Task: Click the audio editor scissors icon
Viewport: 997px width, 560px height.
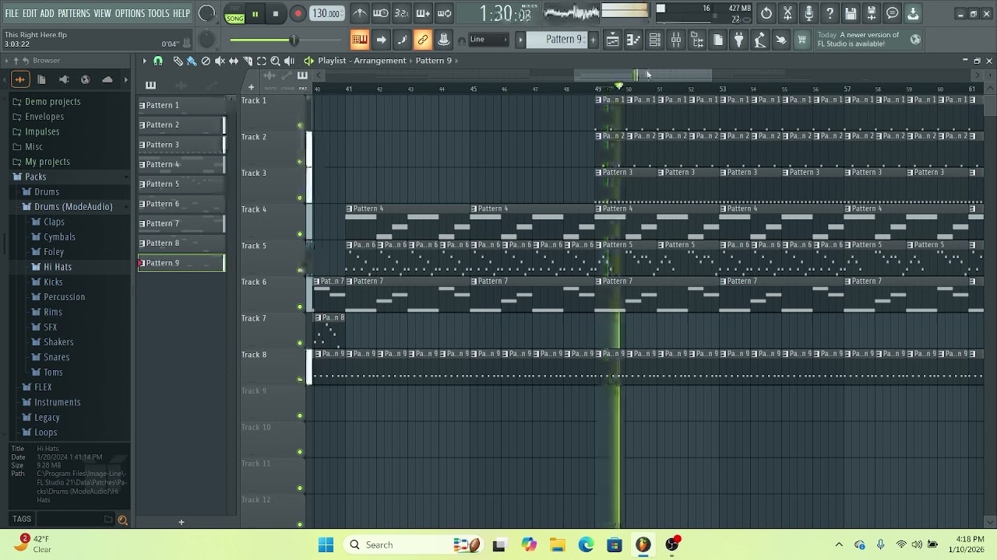Action: tap(787, 13)
